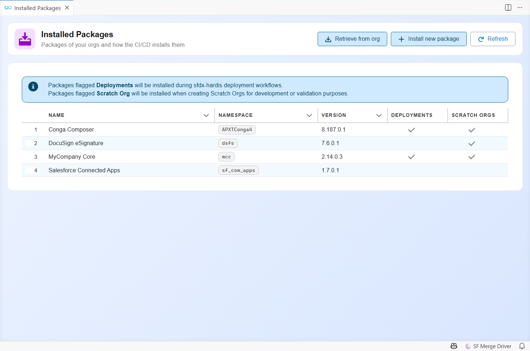Click the Namespace column header label
The height and width of the screenshot is (351, 530).
click(236, 115)
